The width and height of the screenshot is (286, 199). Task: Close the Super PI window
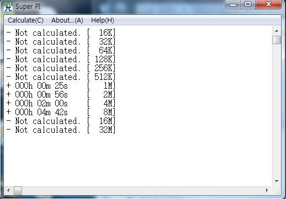pyautogui.click(x=268, y=4)
